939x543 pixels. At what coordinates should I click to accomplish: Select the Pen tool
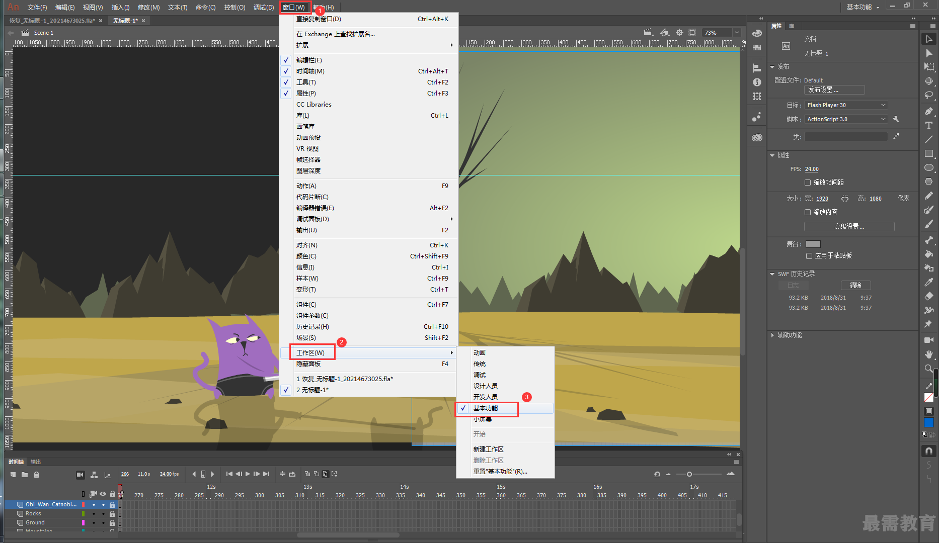929,111
